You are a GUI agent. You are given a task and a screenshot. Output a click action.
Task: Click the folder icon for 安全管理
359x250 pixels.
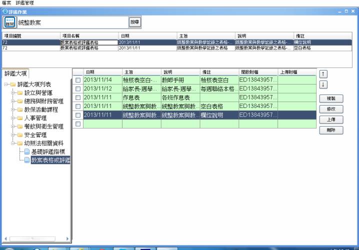[20, 135]
